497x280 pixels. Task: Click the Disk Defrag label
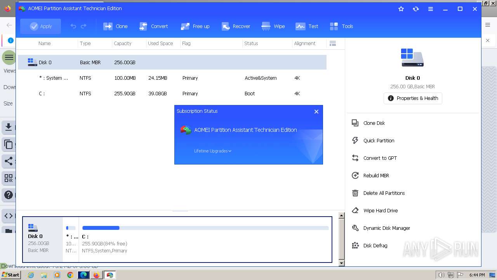pos(375,245)
